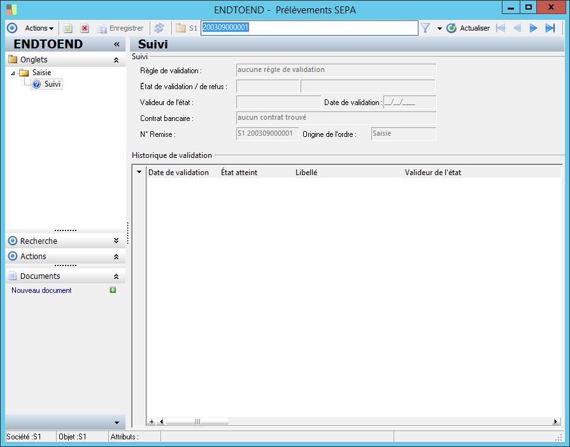
Task: Click the Recherche section round icon
Action: tap(12, 241)
